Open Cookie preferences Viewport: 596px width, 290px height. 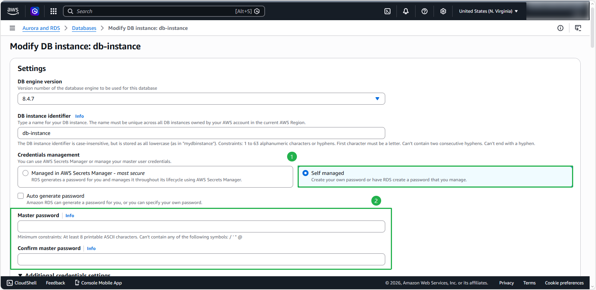pos(564,283)
